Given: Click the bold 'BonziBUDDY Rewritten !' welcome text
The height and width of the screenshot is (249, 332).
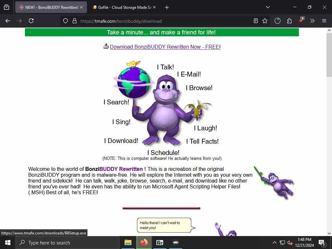Looking at the screenshot, I should pyautogui.click(x=115, y=169).
